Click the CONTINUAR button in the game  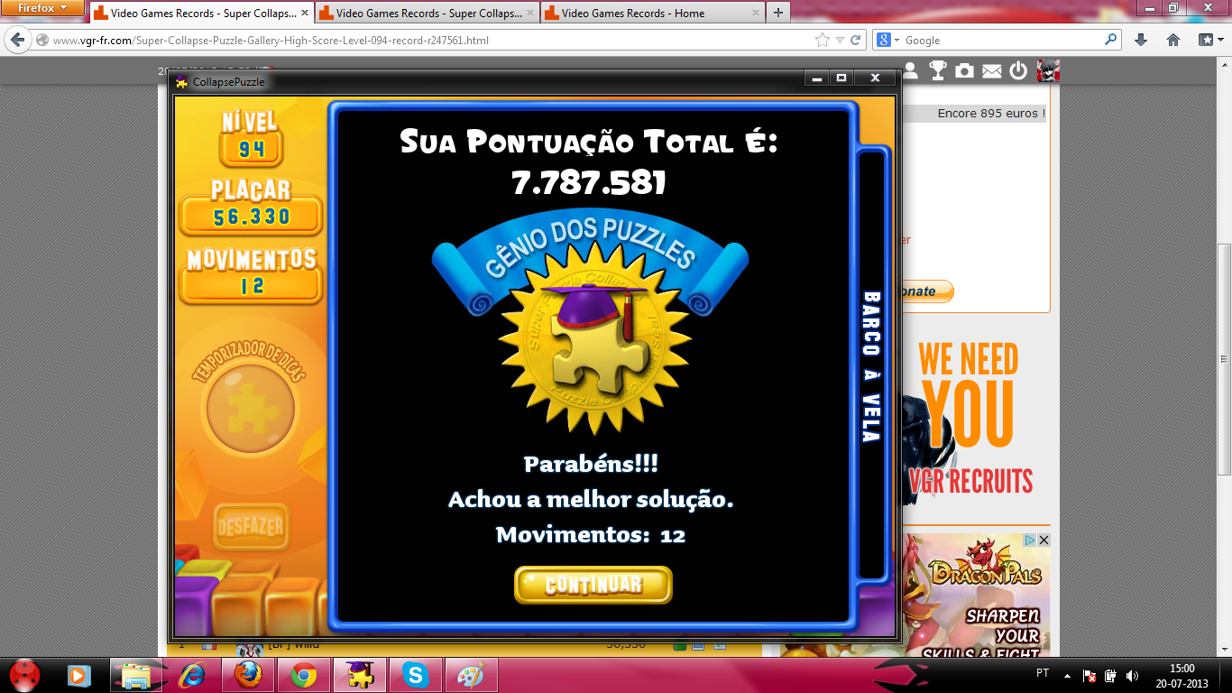(593, 585)
